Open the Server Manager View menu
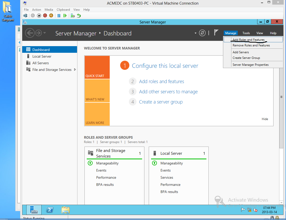This screenshot has width=286, height=220. pos(259,33)
